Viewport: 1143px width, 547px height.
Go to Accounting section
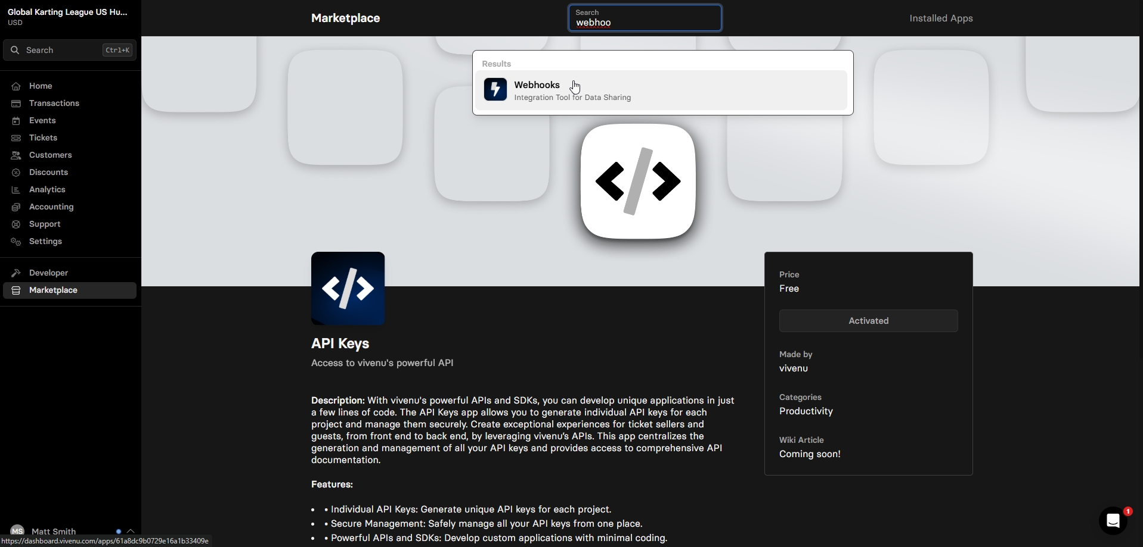click(70, 207)
